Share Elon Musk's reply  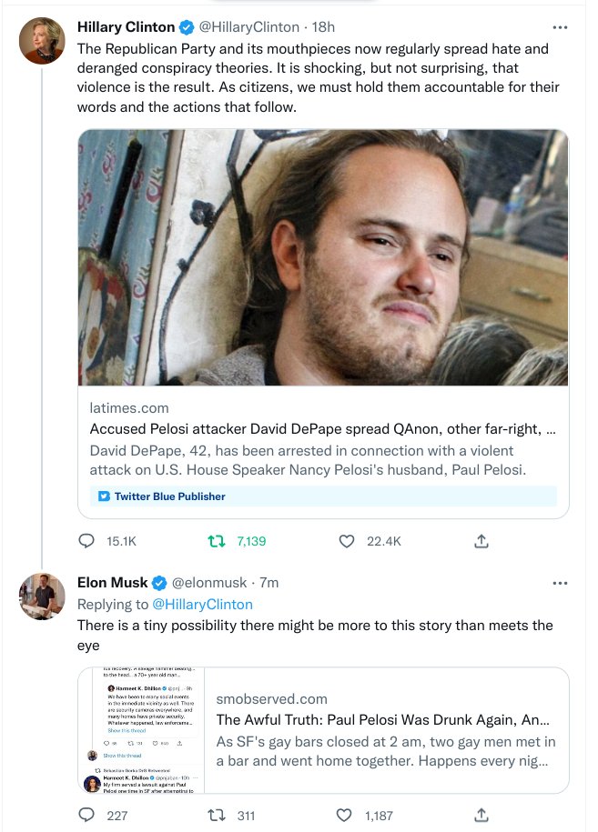pyautogui.click(x=482, y=815)
